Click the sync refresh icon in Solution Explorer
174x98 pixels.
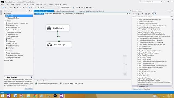(x=142, y=14)
